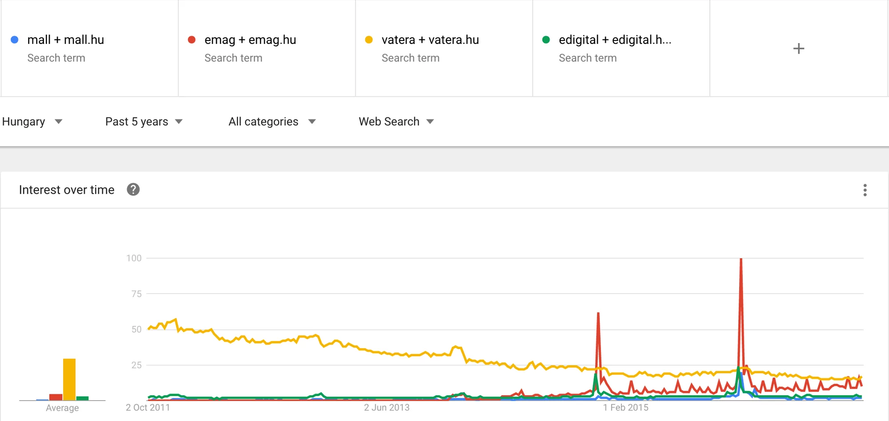
Task: Edit the vatera + vatera.hu search term
Action: pos(430,40)
